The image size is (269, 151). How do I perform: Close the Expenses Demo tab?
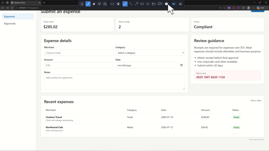[39, 3]
